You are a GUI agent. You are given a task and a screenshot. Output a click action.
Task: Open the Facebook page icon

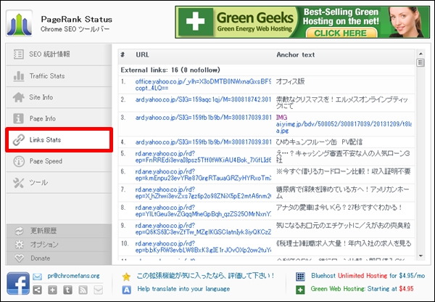pos(18,283)
